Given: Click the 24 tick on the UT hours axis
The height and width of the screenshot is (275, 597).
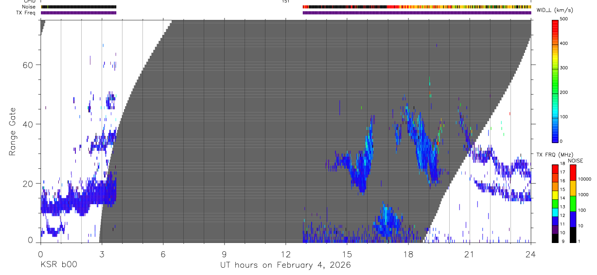Looking at the screenshot, I should (x=530, y=254).
